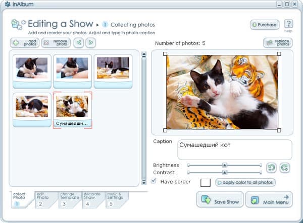This screenshot has width=303, height=223.
Task: Click scrollbar up arrow in photo list
Action: (x=144, y=55)
